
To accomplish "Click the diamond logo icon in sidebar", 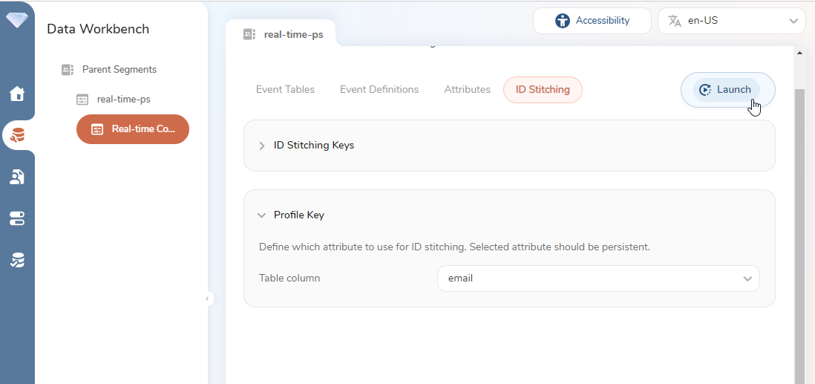I will point(17,20).
